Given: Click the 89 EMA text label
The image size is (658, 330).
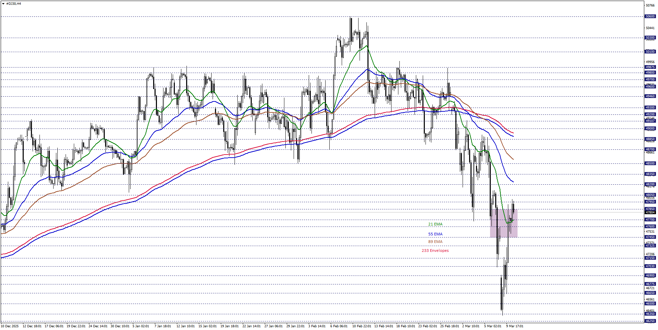Looking at the screenshot, I should coord(435,242).
